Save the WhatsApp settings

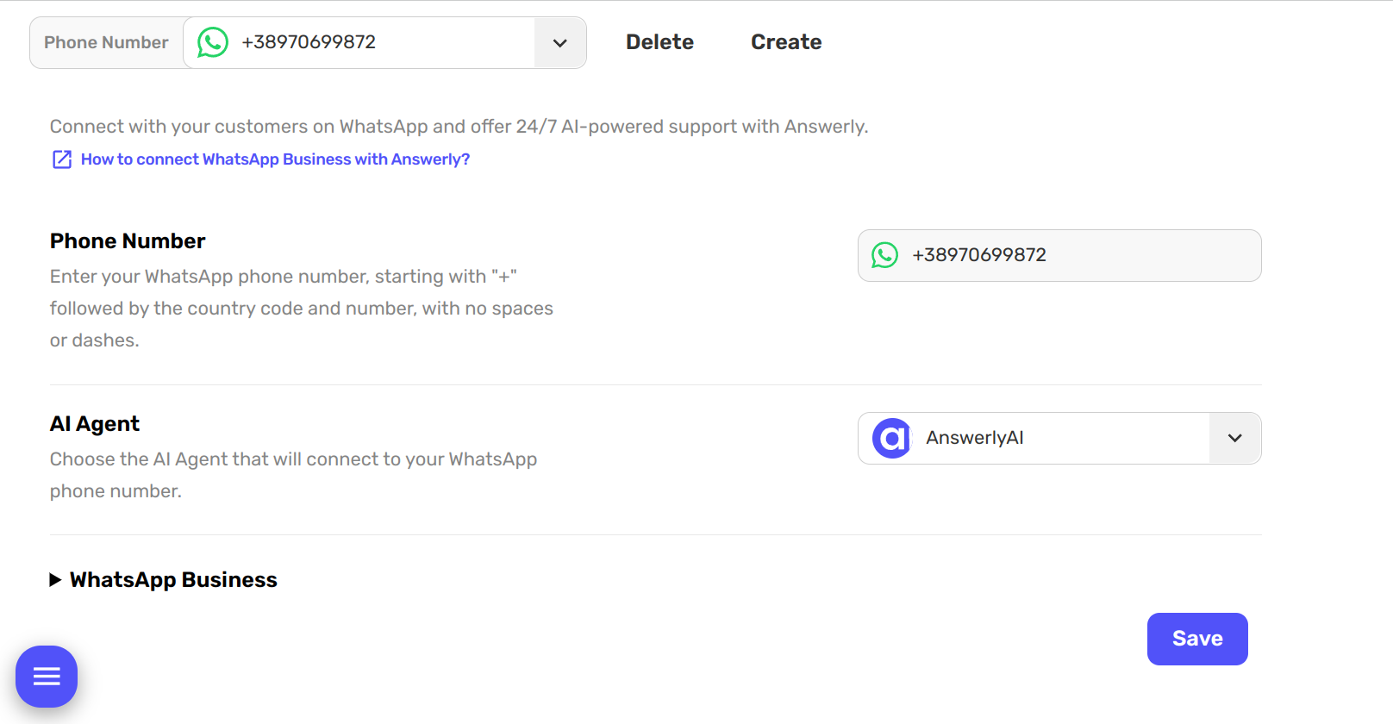pyautogui.click(x=1197, y=639)
